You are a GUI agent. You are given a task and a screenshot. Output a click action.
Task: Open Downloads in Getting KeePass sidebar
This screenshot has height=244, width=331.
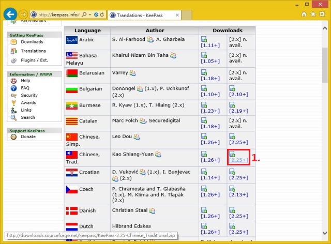click(32, 42)
